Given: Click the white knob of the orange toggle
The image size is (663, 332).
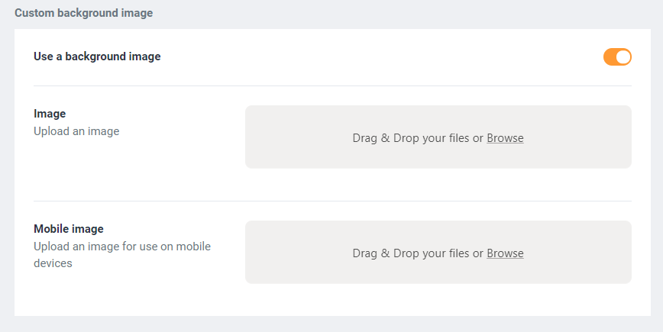Looking at the screenshot, I should tap(623, 57).
